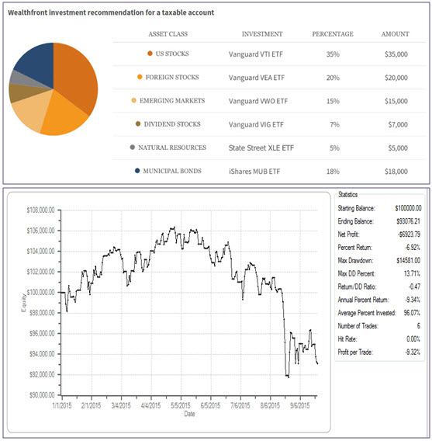Select the pie chart graphic
Image resolution: width=432 pixels, height=441 pixels.
[54, 89]
